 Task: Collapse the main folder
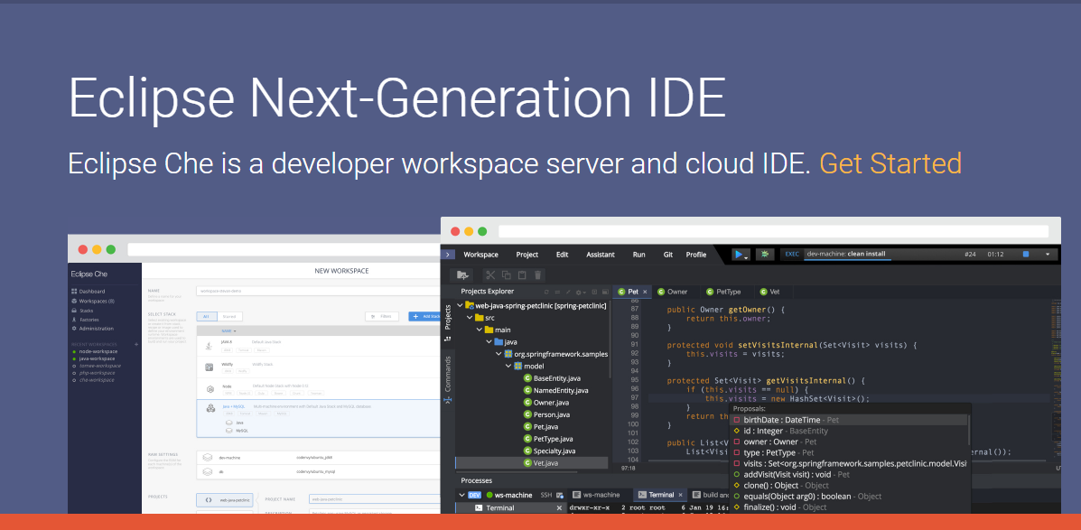point(480,330)
